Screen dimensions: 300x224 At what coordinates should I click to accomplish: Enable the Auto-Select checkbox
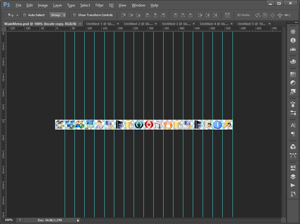coord(25,15)
